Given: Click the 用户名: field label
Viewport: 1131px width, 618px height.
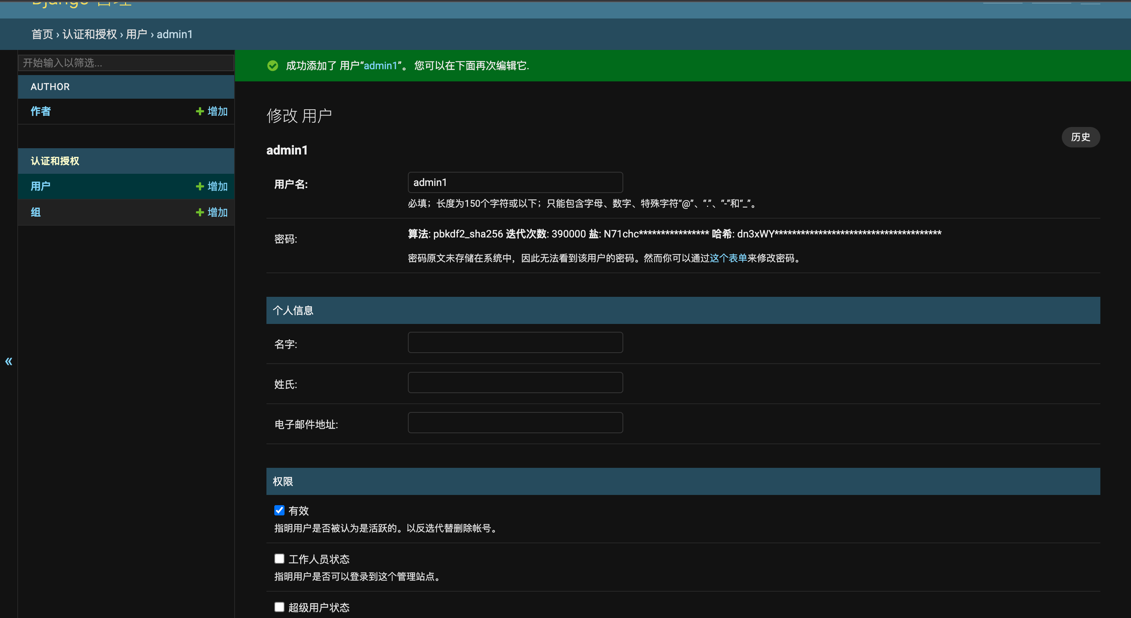Looking at the screenshot, I should [291, 184].
